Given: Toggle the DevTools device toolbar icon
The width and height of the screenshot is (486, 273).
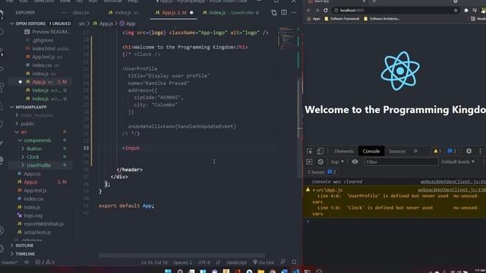Looking at the screenshot, I should tap(320, 151).
